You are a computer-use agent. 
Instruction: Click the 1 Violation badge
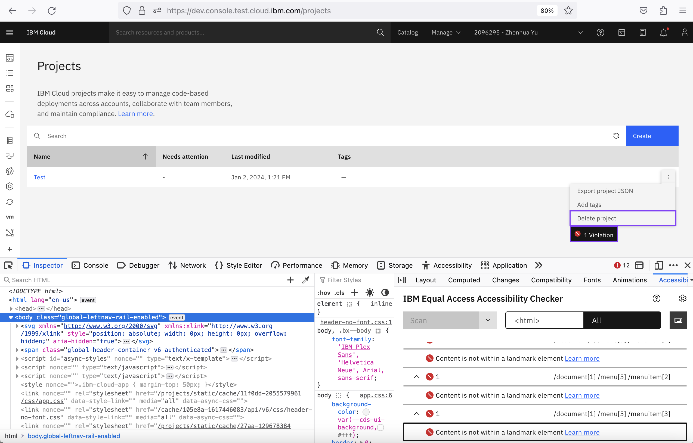coord(594,235)
